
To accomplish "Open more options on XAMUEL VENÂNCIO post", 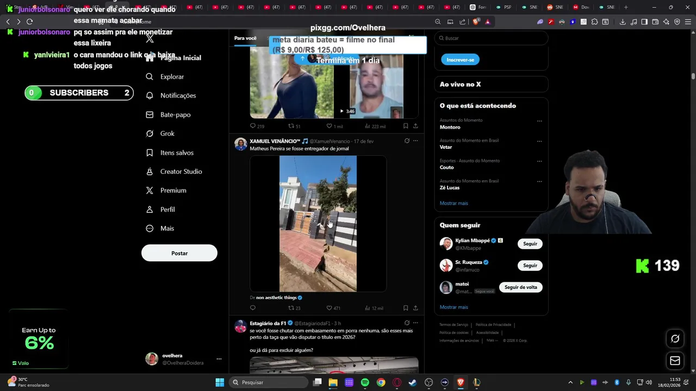I will click(415, 141).
